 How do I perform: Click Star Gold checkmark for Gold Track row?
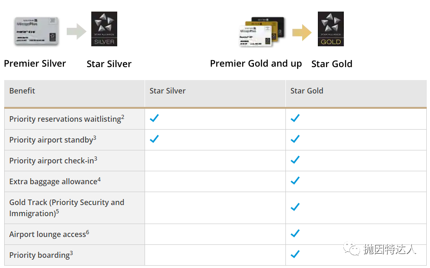click(295, 207)
